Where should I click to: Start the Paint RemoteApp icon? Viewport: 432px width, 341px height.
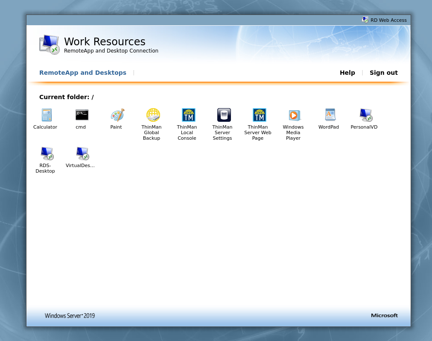click(118, 115)
